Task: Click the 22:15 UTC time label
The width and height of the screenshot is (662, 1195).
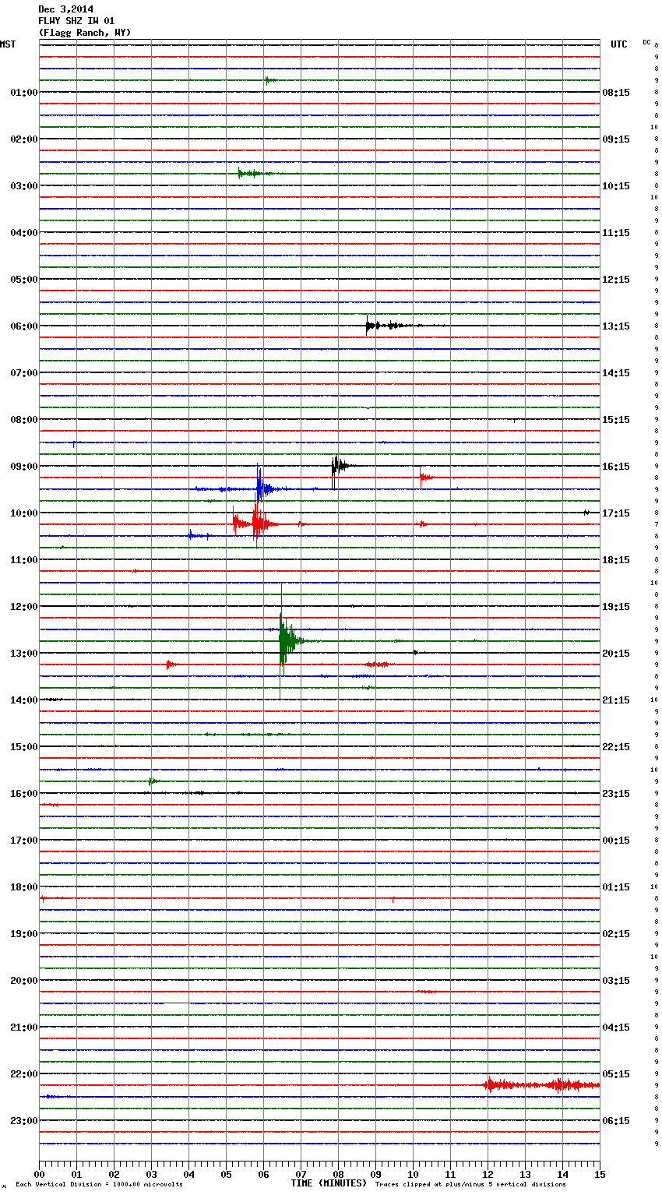Action: tap(616, 747)
